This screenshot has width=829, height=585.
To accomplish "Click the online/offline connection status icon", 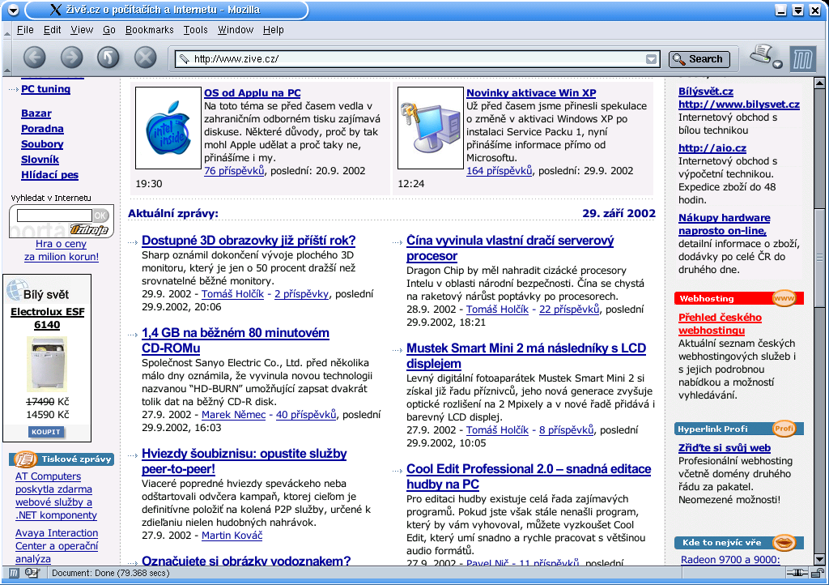I will [x=797, y=573].
